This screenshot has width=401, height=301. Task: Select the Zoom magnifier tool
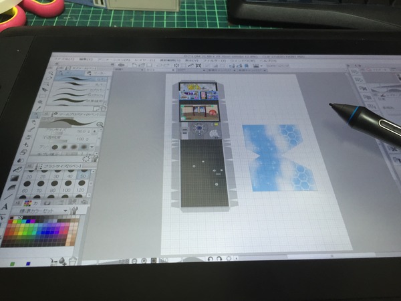pos(51,74)
